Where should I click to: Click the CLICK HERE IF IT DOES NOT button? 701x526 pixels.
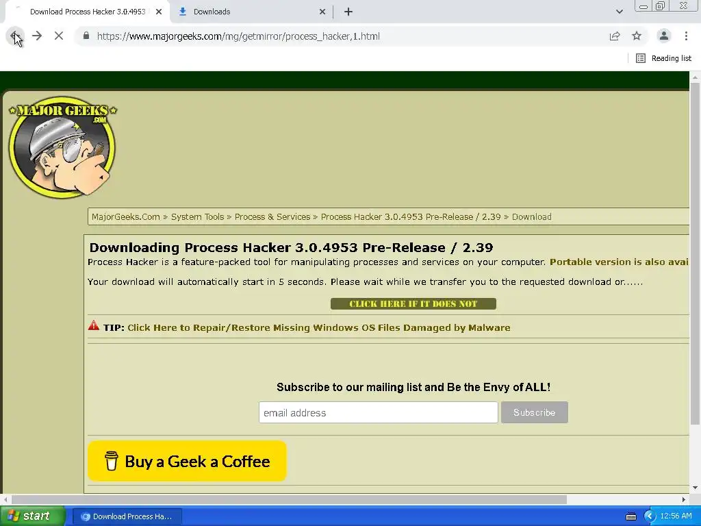point(413,303)
